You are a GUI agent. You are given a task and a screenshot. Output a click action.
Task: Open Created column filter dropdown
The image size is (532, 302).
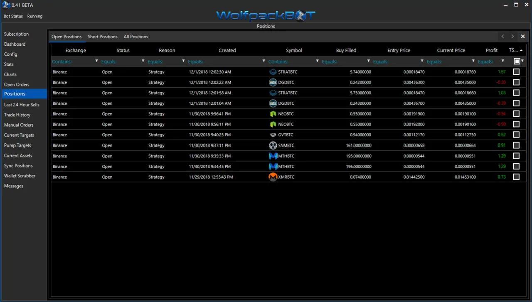point(264,61)
